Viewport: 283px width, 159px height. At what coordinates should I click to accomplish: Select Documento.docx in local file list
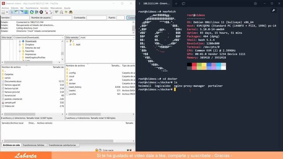13,81
